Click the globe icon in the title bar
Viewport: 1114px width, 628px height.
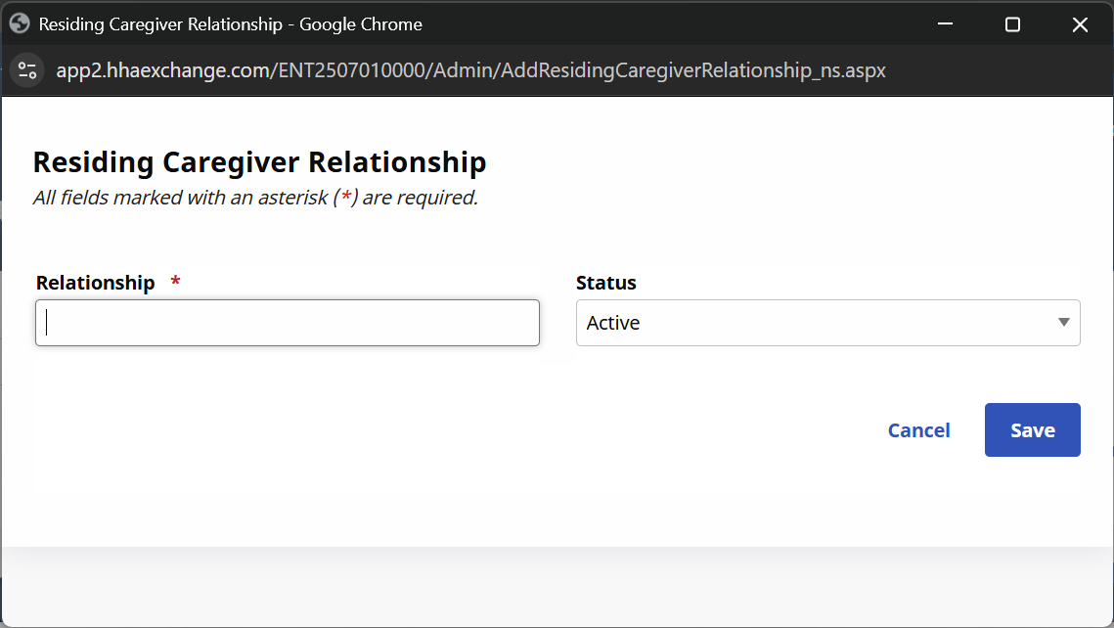point(20,24)
